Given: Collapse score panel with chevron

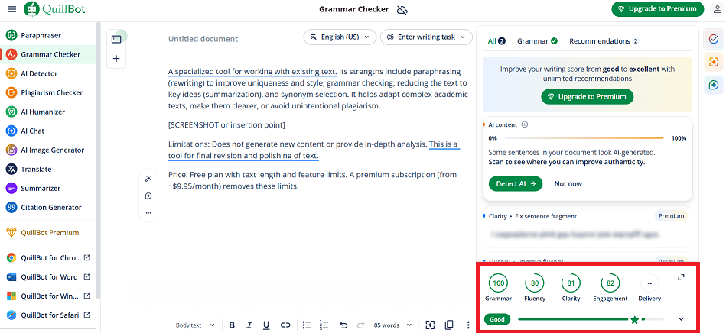Looking at the screenshot, I should tap(681, 319).
